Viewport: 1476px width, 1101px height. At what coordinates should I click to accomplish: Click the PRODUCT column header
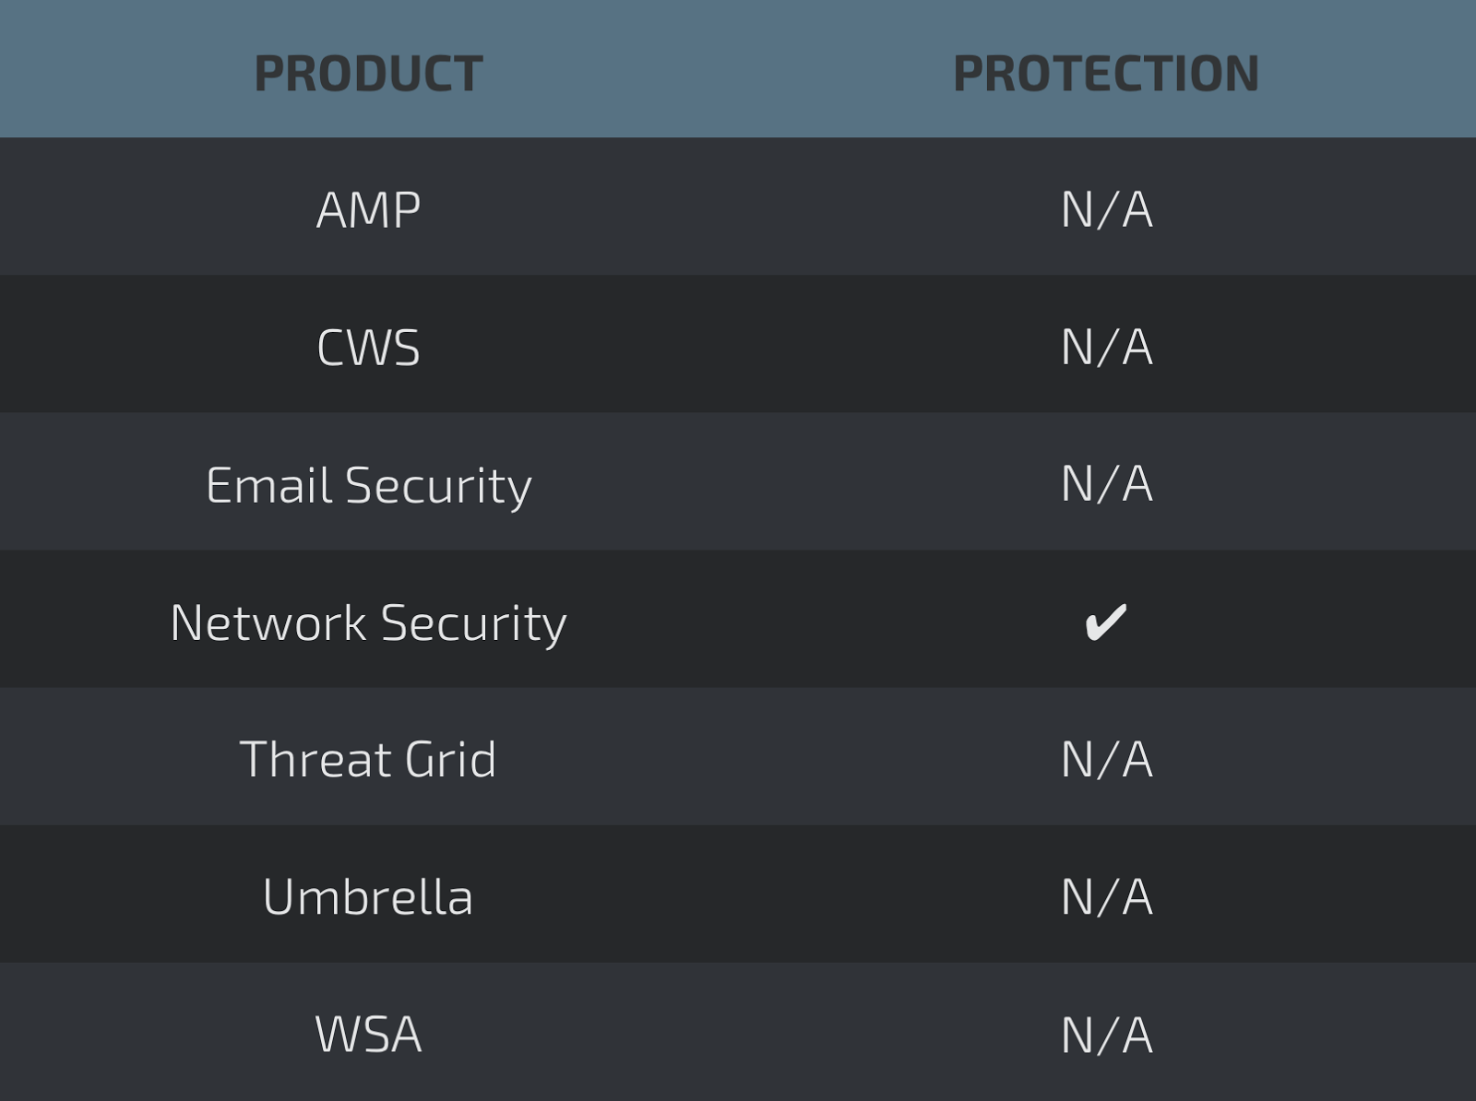click(368, 74)
